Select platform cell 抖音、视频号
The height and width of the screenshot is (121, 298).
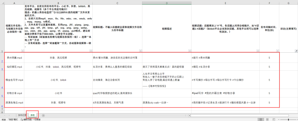click(58, 102)
